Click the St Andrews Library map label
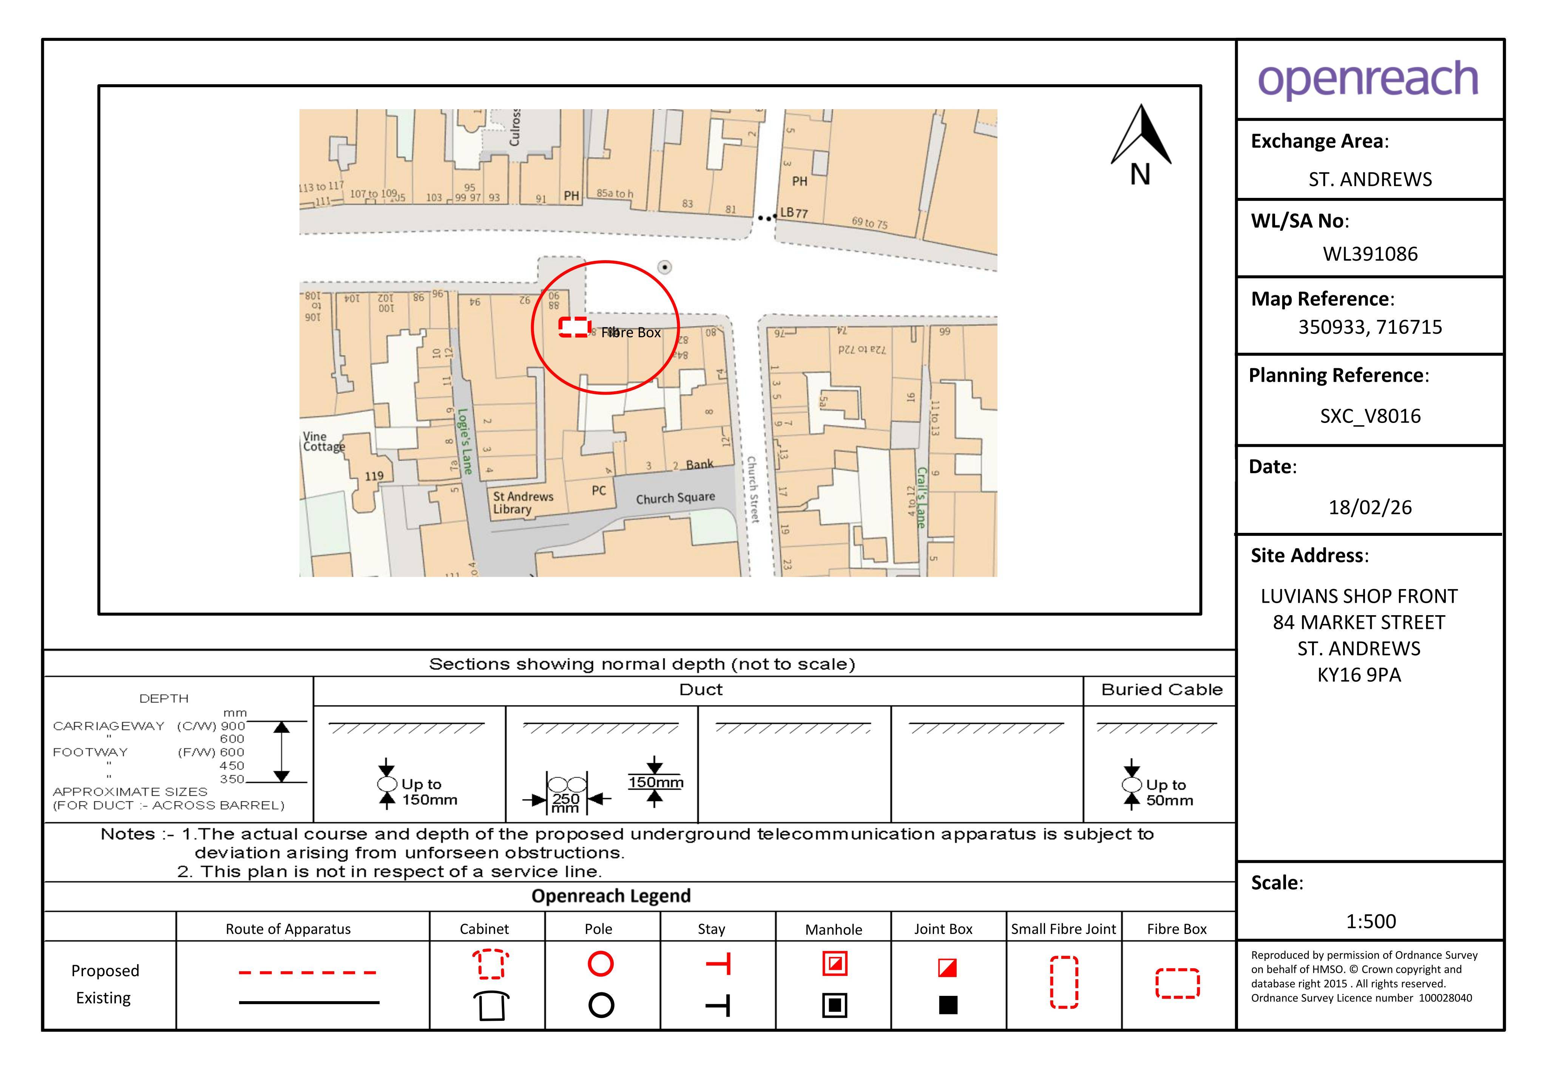Viewport: 1547px width, 1071px height. tap(523, 503)
